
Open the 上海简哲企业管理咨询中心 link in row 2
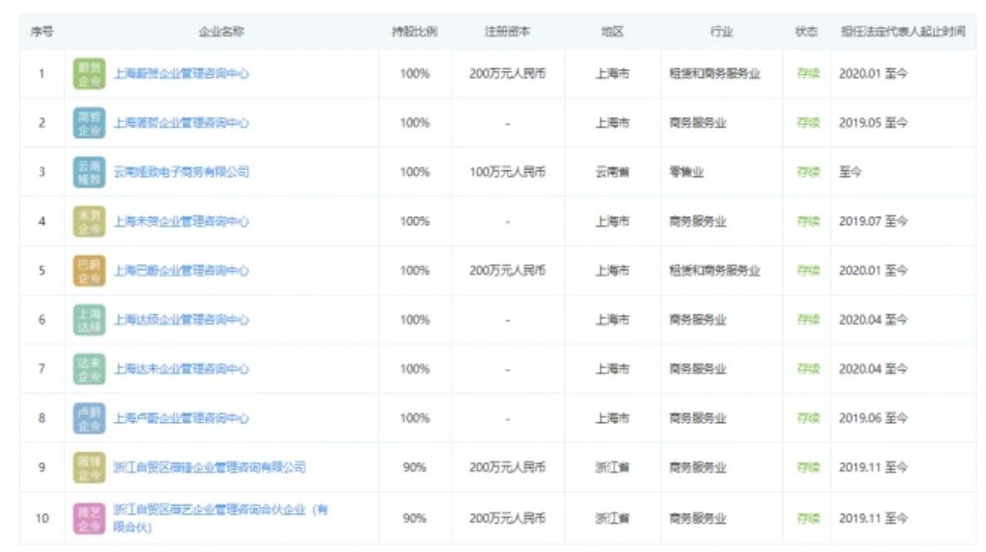point(181,122)
